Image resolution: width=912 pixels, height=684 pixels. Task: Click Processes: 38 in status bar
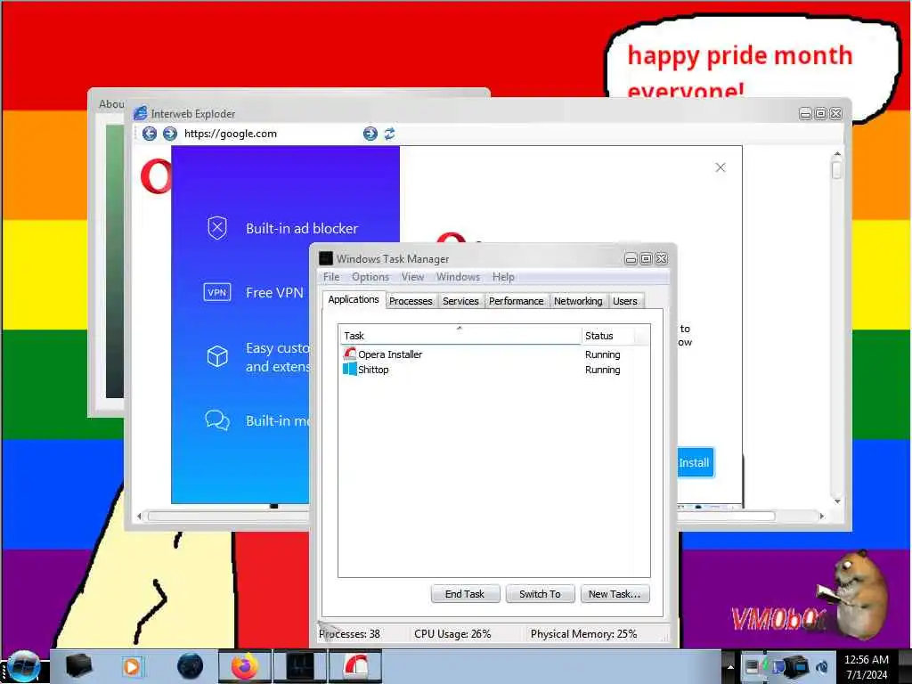pyautogui.click(x=349, y=634)
